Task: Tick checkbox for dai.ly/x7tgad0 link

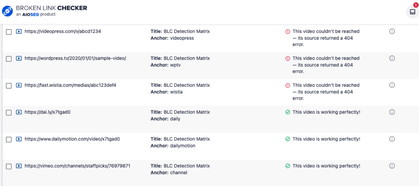Action: 9,112
